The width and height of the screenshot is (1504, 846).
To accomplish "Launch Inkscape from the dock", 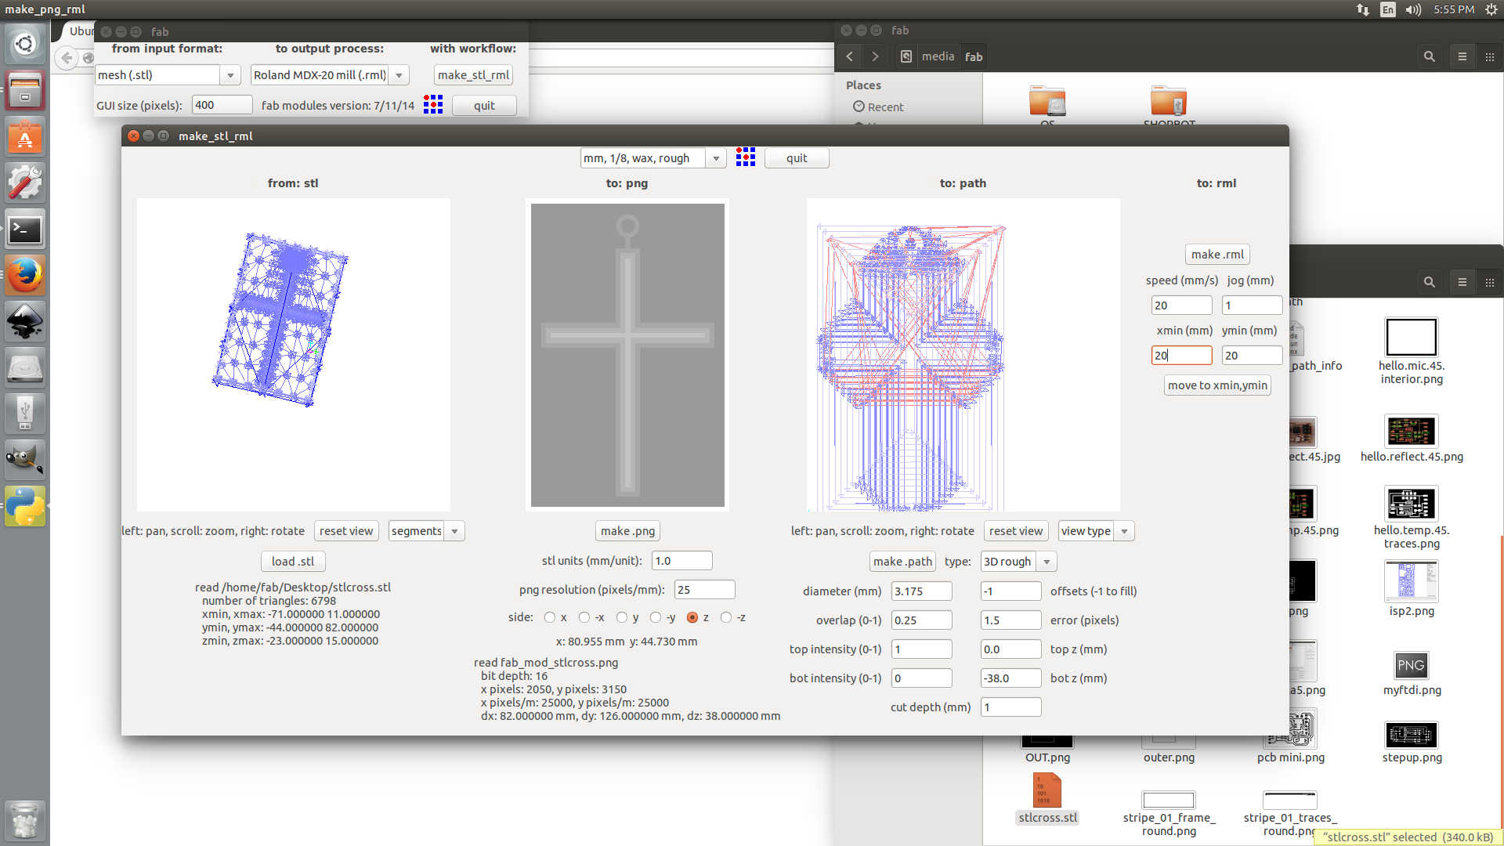I will click(25, 321).
